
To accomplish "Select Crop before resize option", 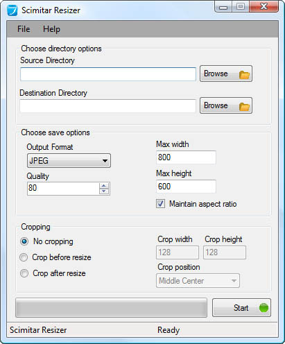I will pyautogui.click(x=24, y=257).
